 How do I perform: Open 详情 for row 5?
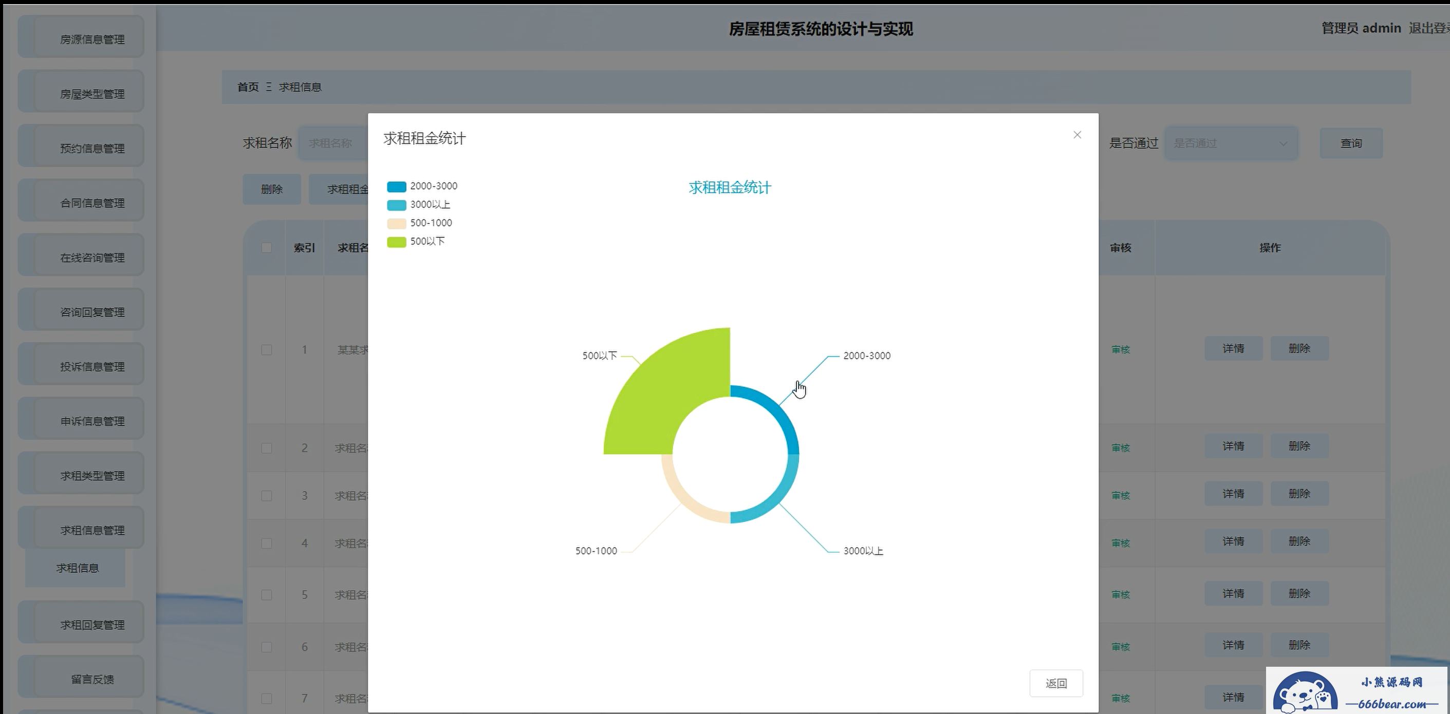1233,594
